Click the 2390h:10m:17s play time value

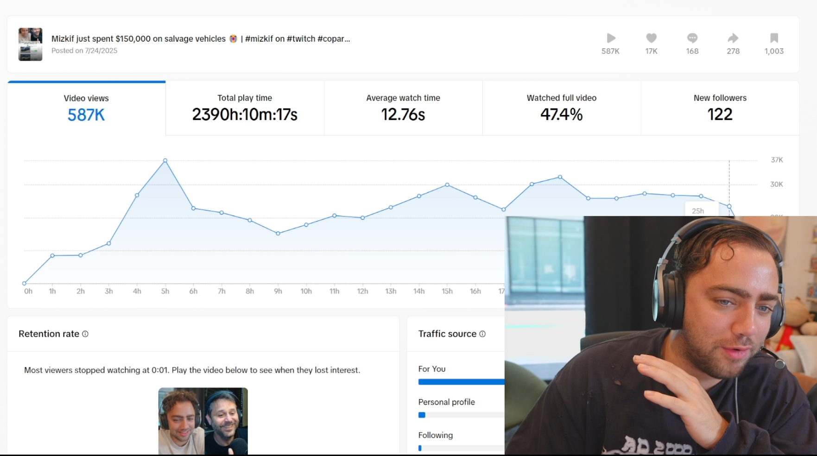coord(245,114)
